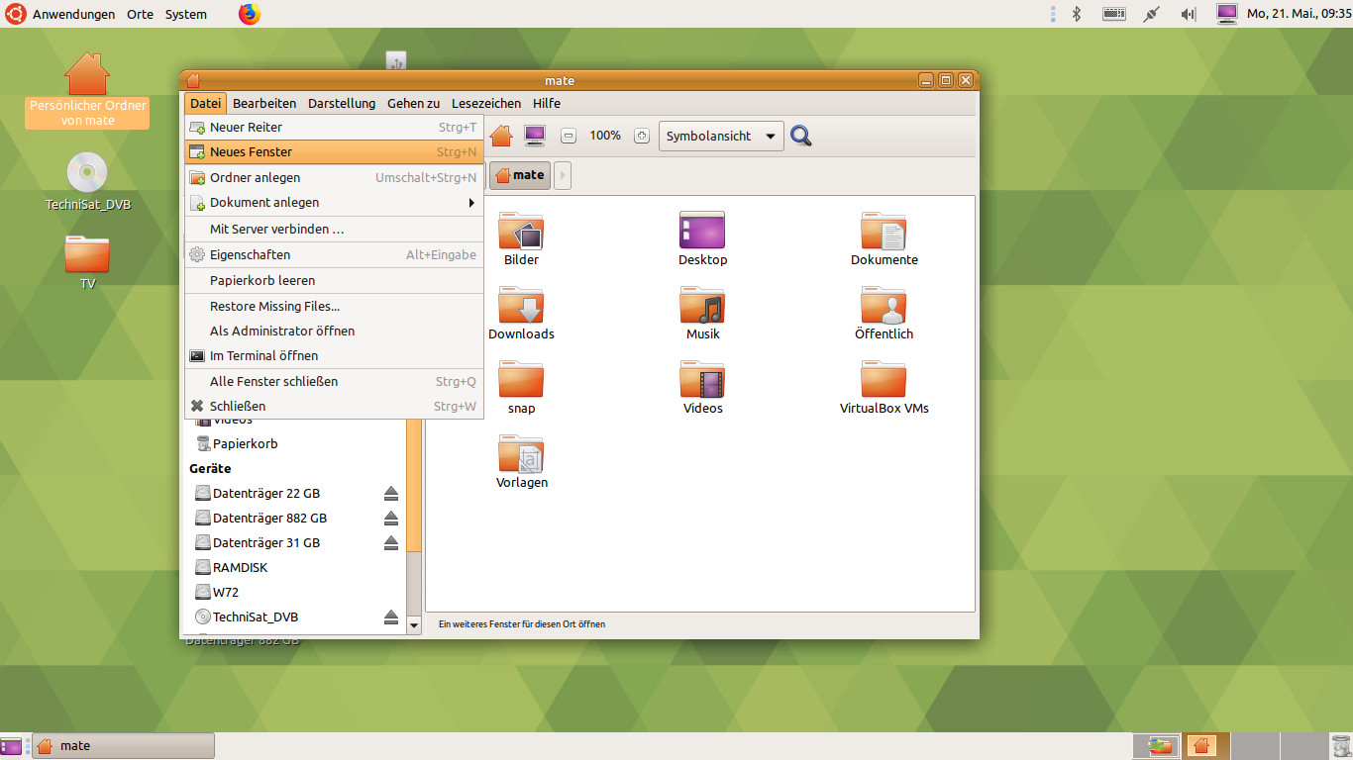Image resolution: width=1353 pixels, height=760 pixels.
Task: Open the volume control tray icon
Action: [x=1189, y=14]
